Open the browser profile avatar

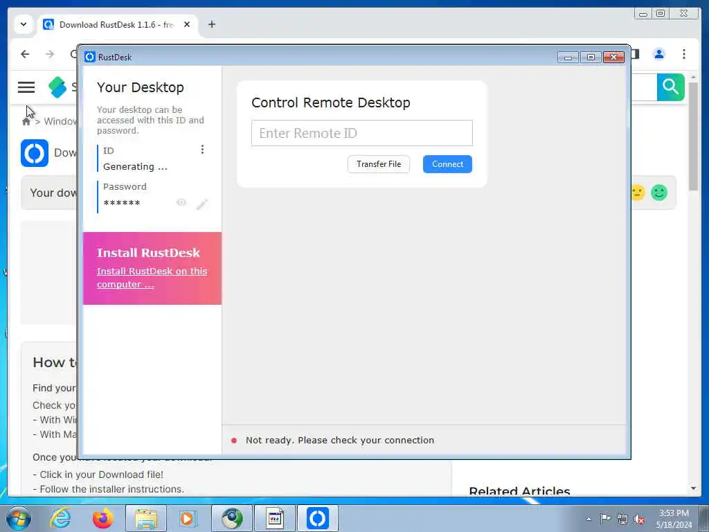tap(659, 54)
